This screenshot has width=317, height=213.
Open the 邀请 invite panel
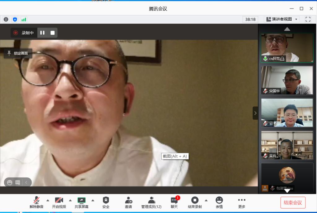coord(128,202)
